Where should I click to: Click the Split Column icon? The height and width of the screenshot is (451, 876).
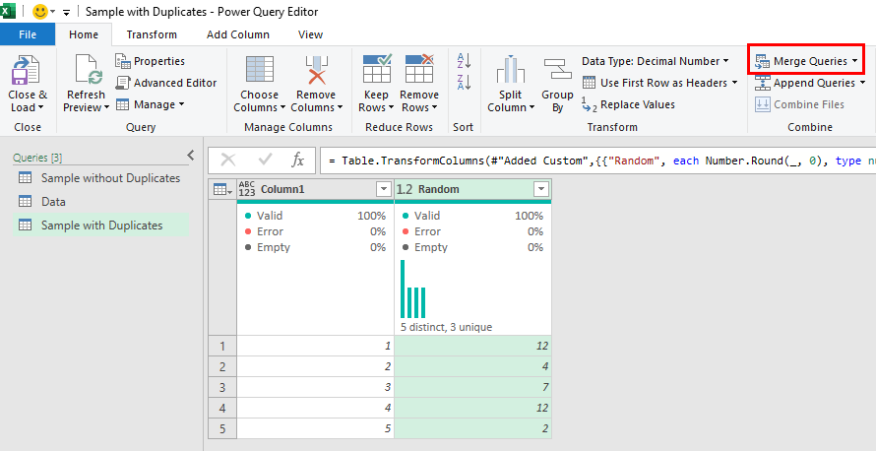tap(510, 70)
